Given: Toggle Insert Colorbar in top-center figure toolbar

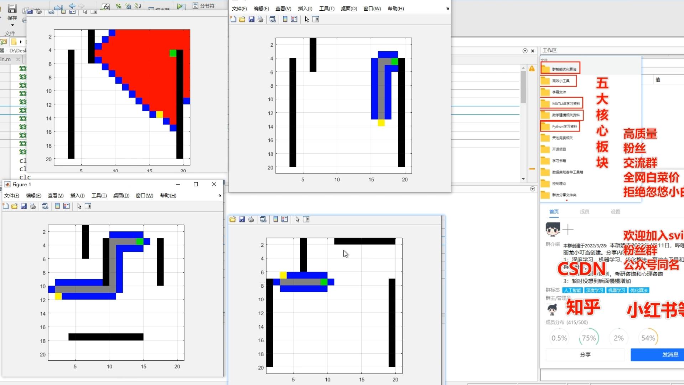Looking at the screenshot, I should coord(285,19).
